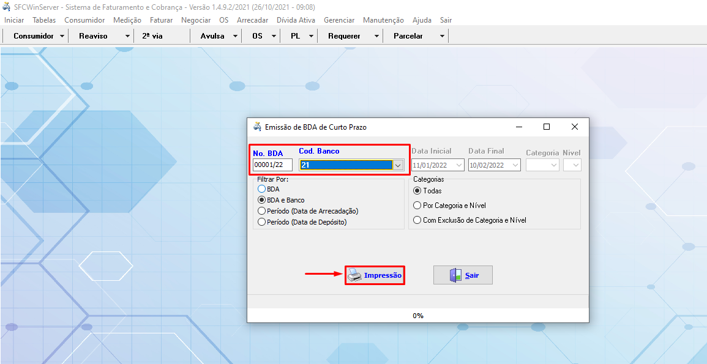Open the Consumidor toolbar dropdown arrow
707x364 pixels.
pos(62,36)
